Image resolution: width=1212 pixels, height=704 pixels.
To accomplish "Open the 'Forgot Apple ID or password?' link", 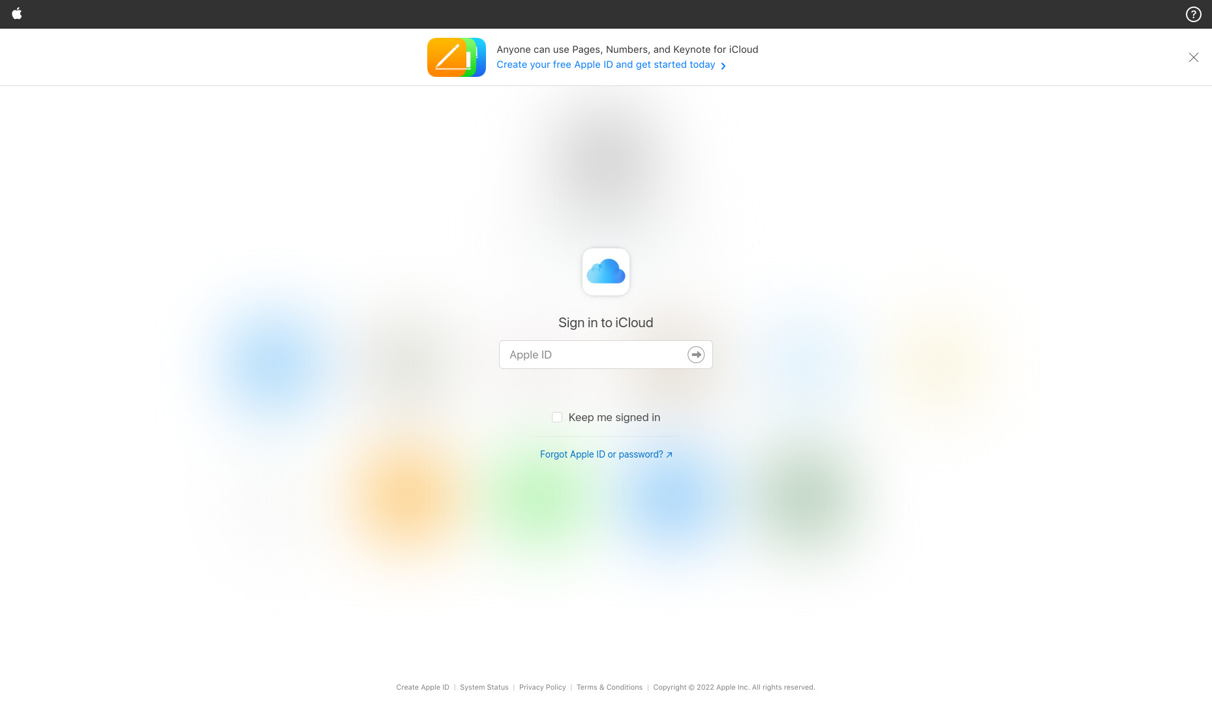I will (x=601, y=454).
